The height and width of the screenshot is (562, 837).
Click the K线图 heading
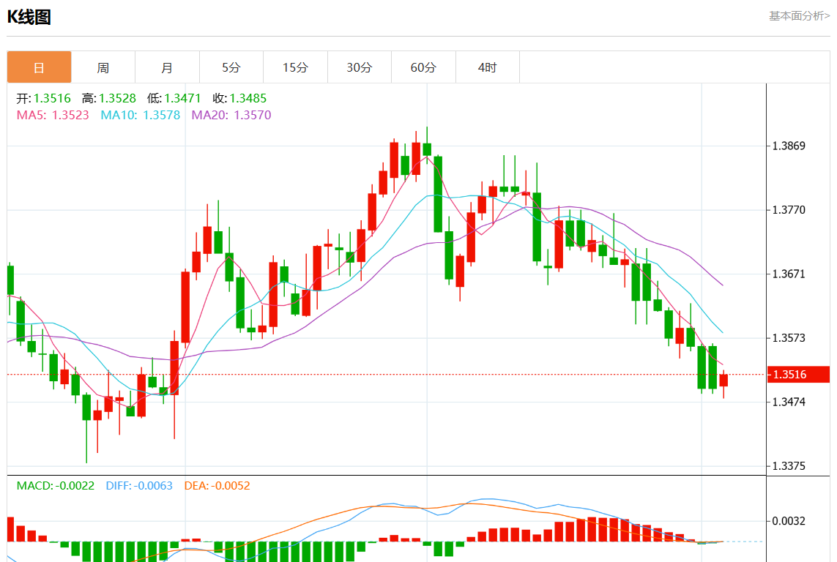(x=29, y=17)
